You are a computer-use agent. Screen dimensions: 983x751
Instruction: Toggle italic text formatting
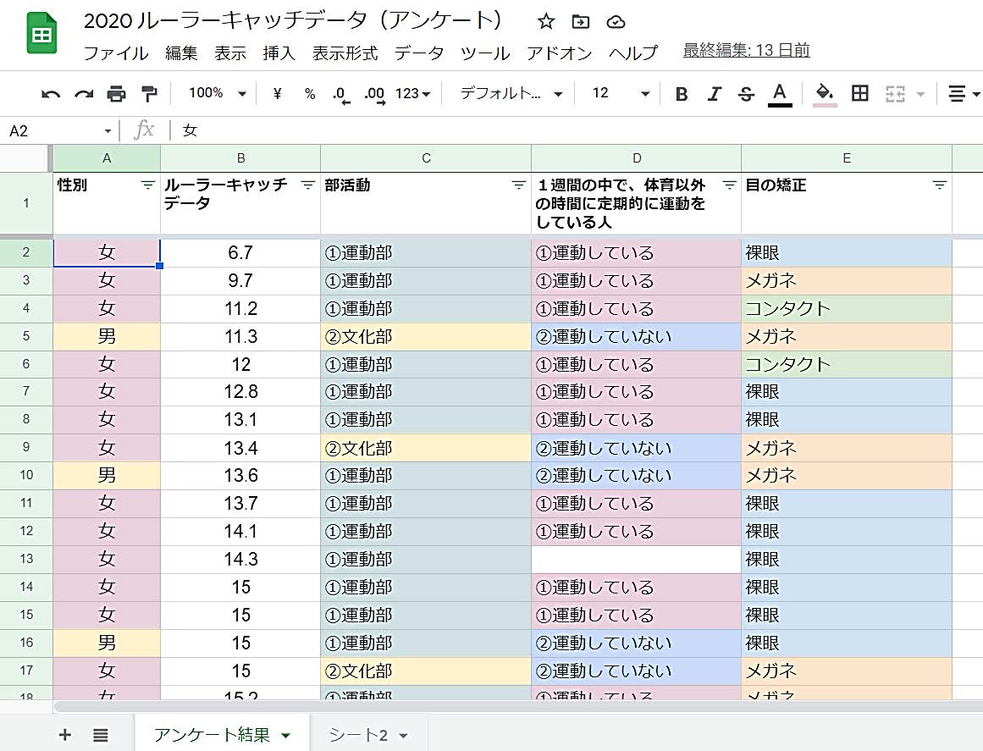click(714, 94)
